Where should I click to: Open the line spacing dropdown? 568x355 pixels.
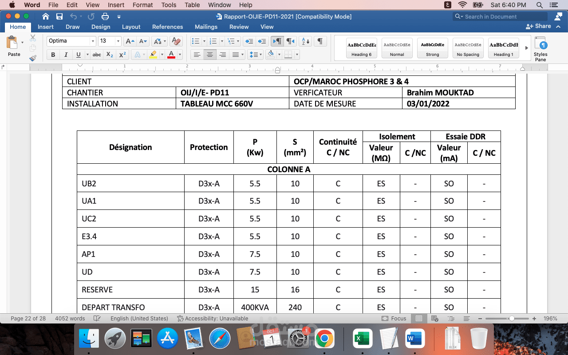[x=255, y=55]
